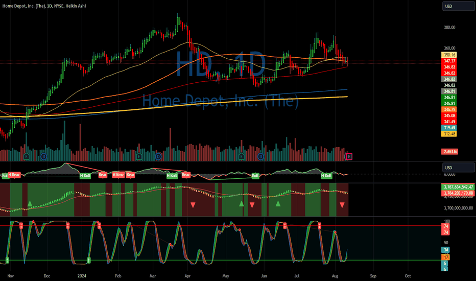Click the H Bull label near start of 2024
This screenshot has height=281, width=476.
point(85,176)
